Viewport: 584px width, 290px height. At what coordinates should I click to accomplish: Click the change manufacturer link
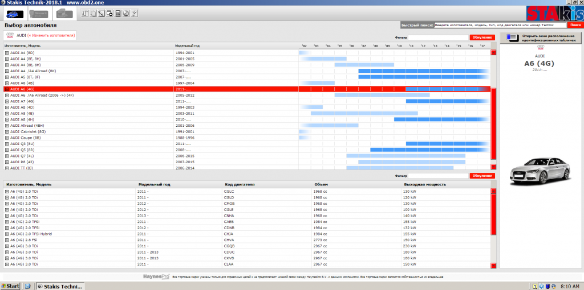pos(51,35)
